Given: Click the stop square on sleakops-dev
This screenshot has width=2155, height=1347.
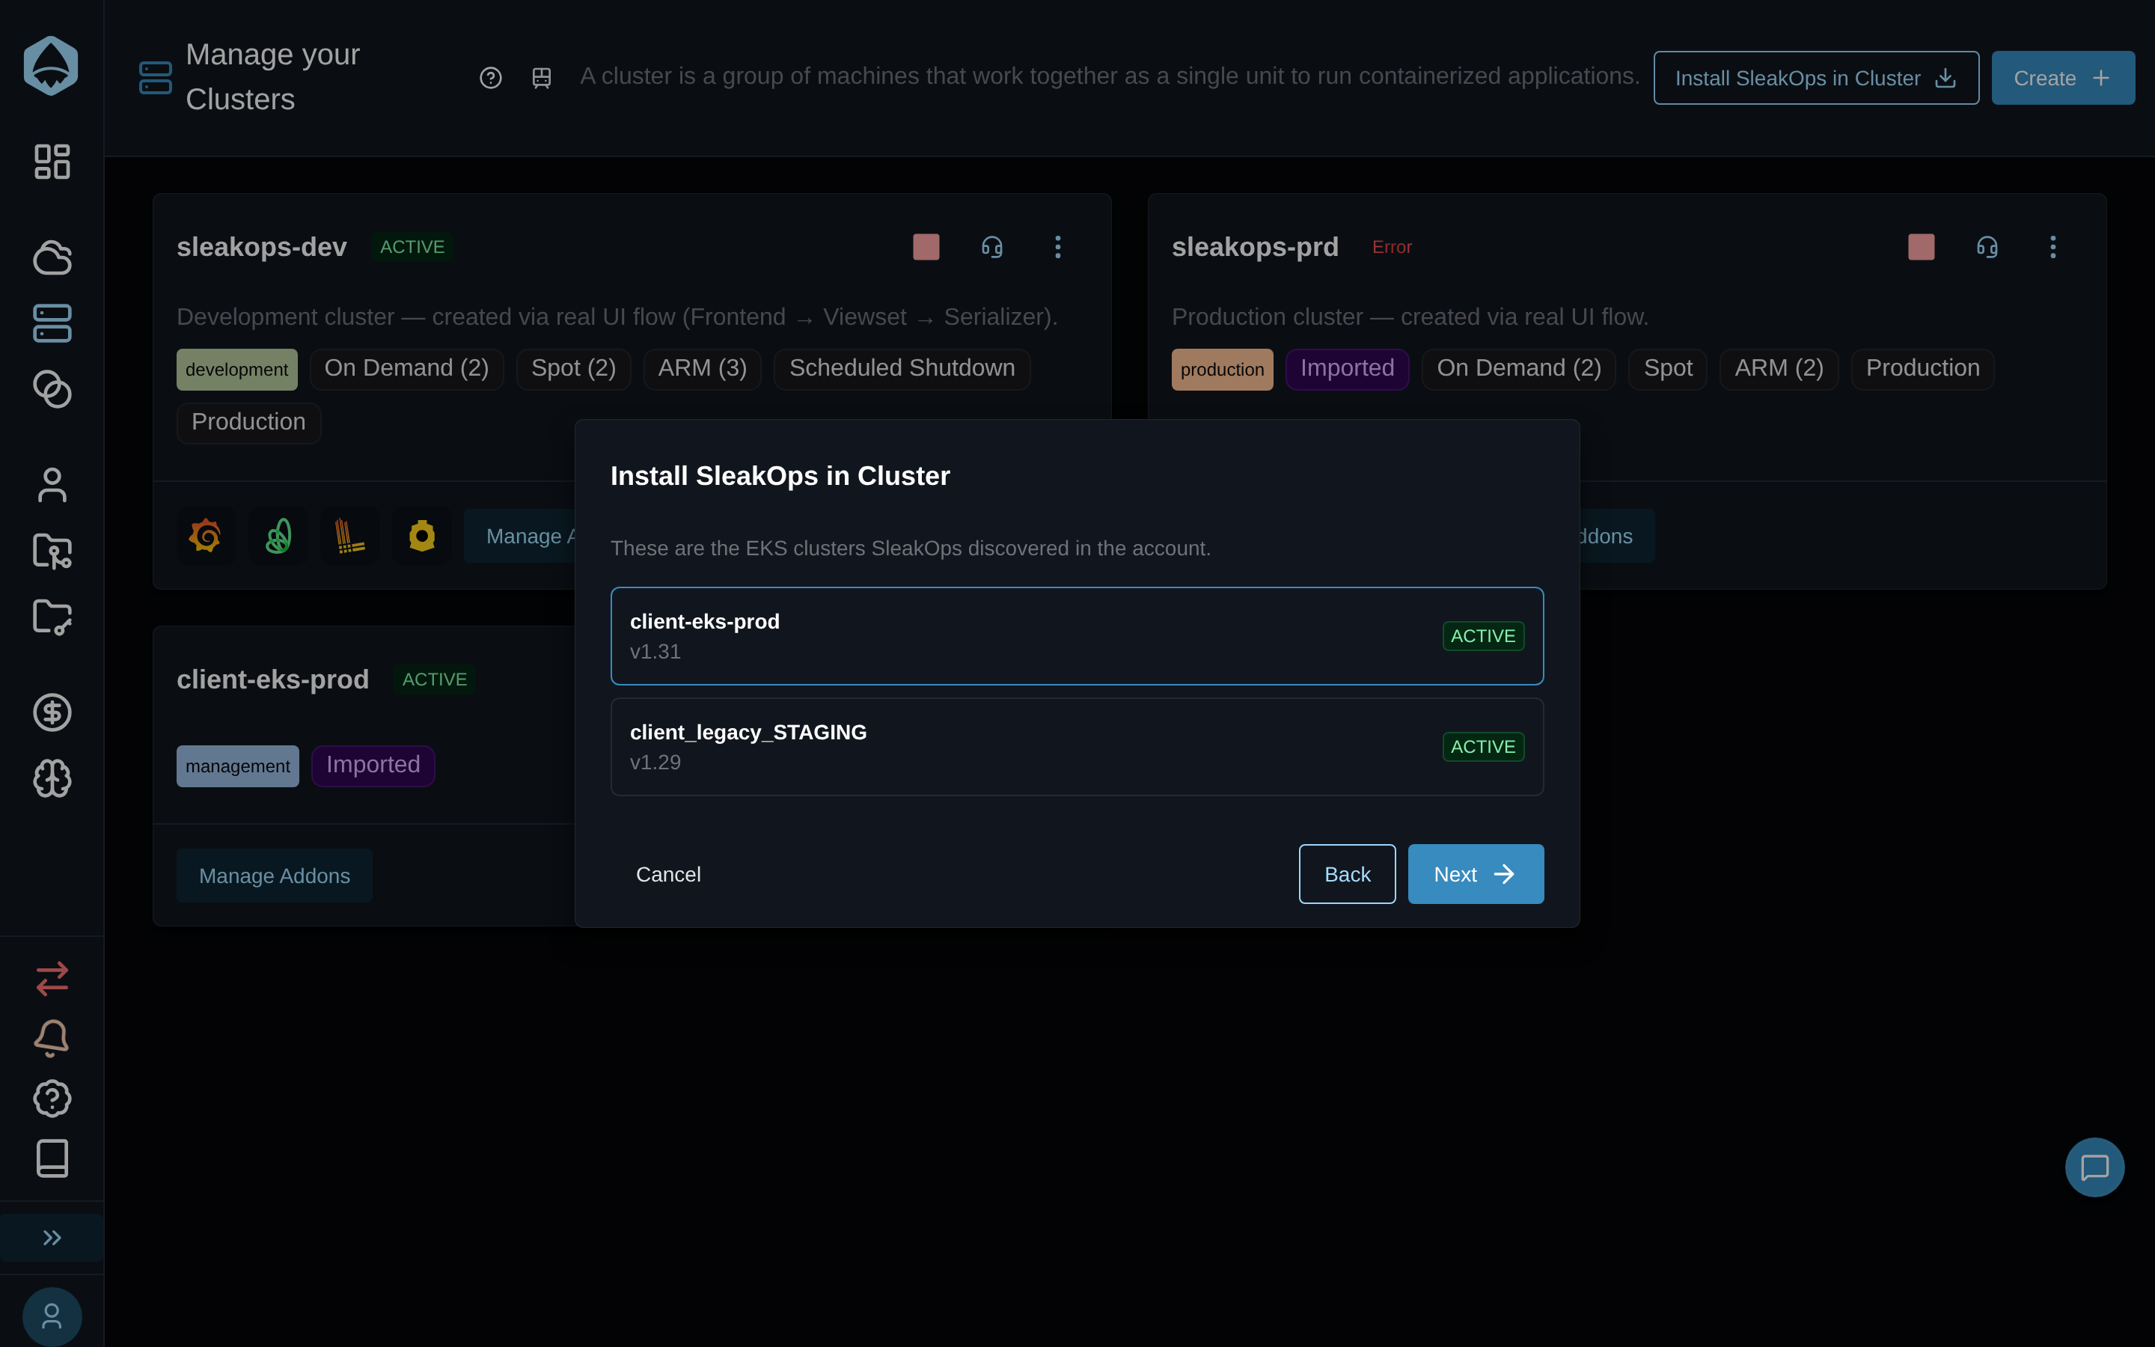Looking at the screenshot, I should tap(926, 247).
